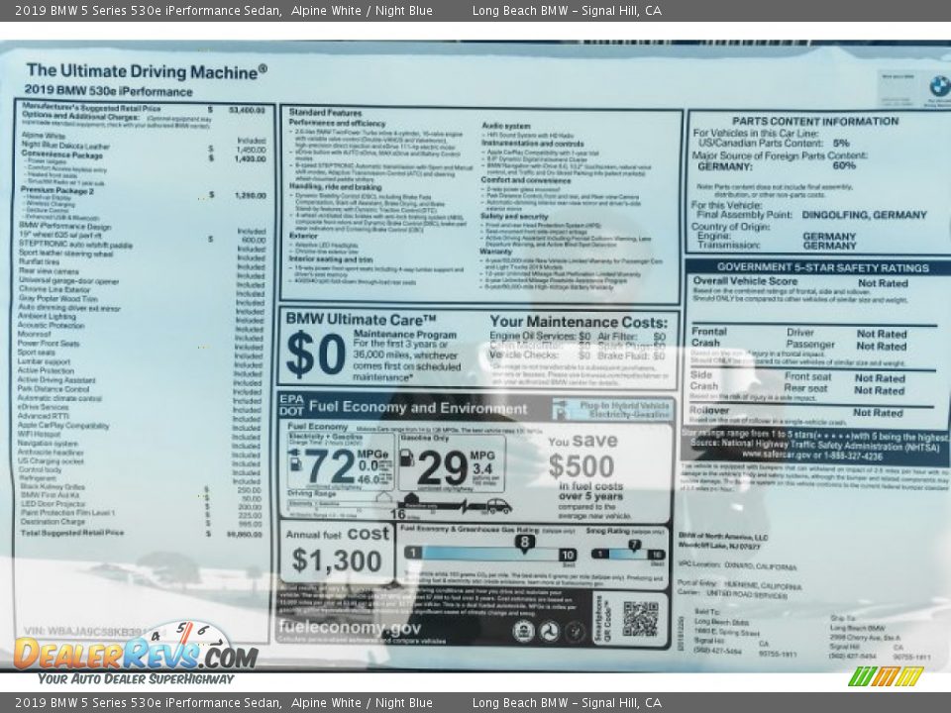Click the Plug-In Hybrid Vehicle charger icon
Image resolution: width=951 pixels, height=713 pixels.
coord(561,409)
